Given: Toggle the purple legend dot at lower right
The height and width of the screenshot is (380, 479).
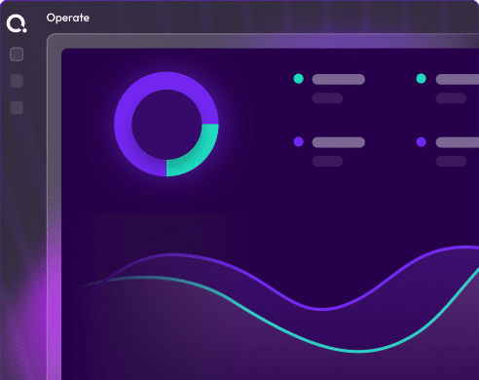Looking at the screenshot, I should 422,142.
